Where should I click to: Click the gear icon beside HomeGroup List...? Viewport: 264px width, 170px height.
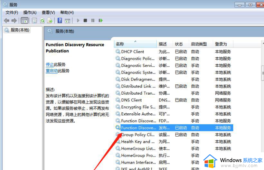coord(118,148)
